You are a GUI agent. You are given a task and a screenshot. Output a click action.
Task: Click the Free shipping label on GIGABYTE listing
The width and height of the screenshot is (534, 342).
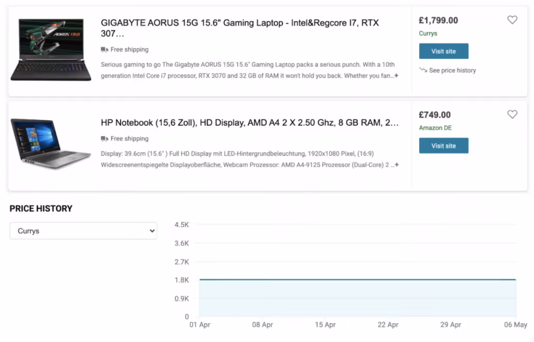point(129,50)
